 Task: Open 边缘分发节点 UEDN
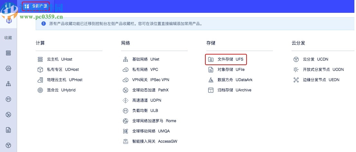321,80
